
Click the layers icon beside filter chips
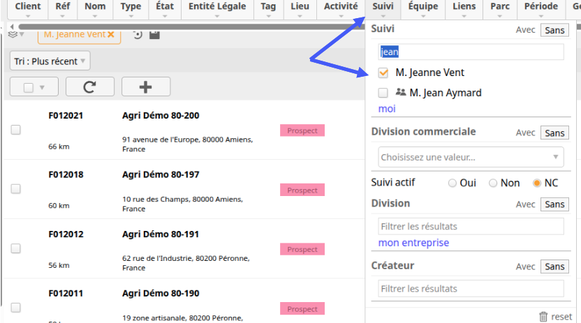click(x=13, y=34)
